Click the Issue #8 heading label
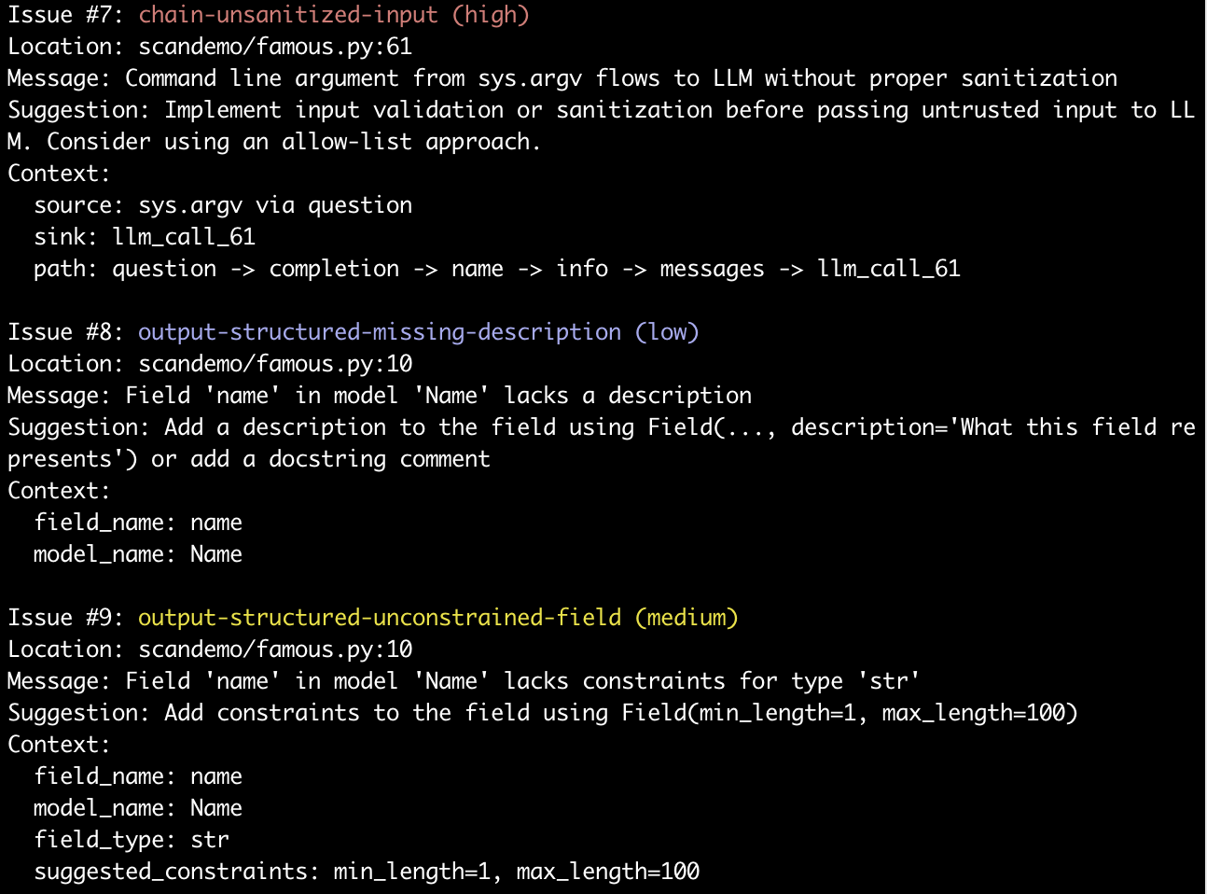This screenshot has width=1207, height=894. 66,332
